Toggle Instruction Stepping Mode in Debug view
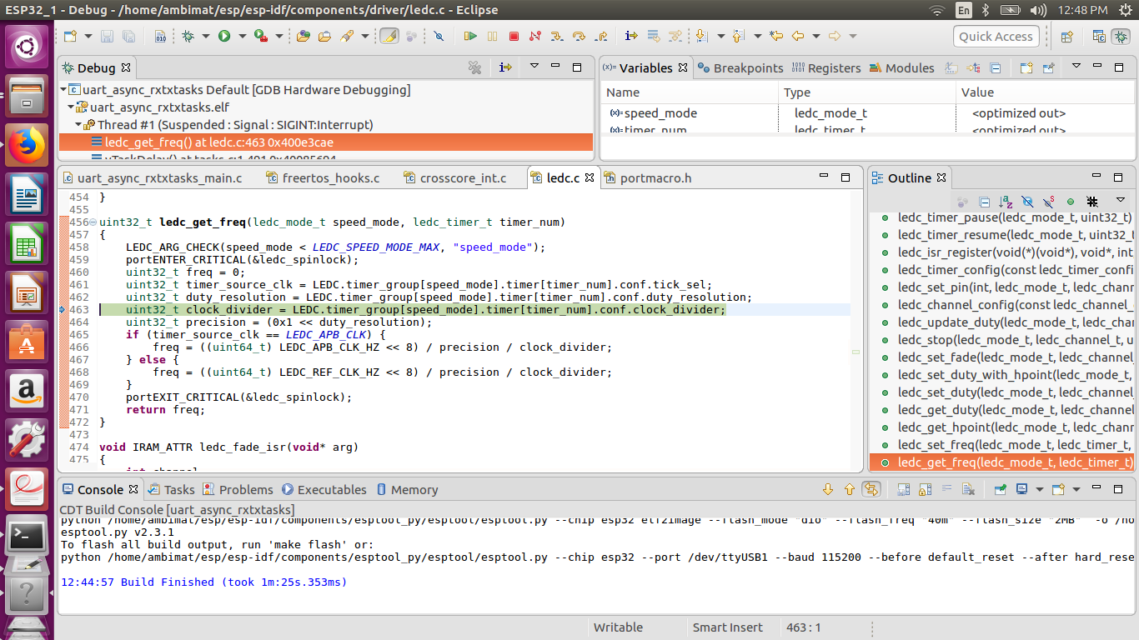This screenshot has height=640, width=1139. coord(506,67)
